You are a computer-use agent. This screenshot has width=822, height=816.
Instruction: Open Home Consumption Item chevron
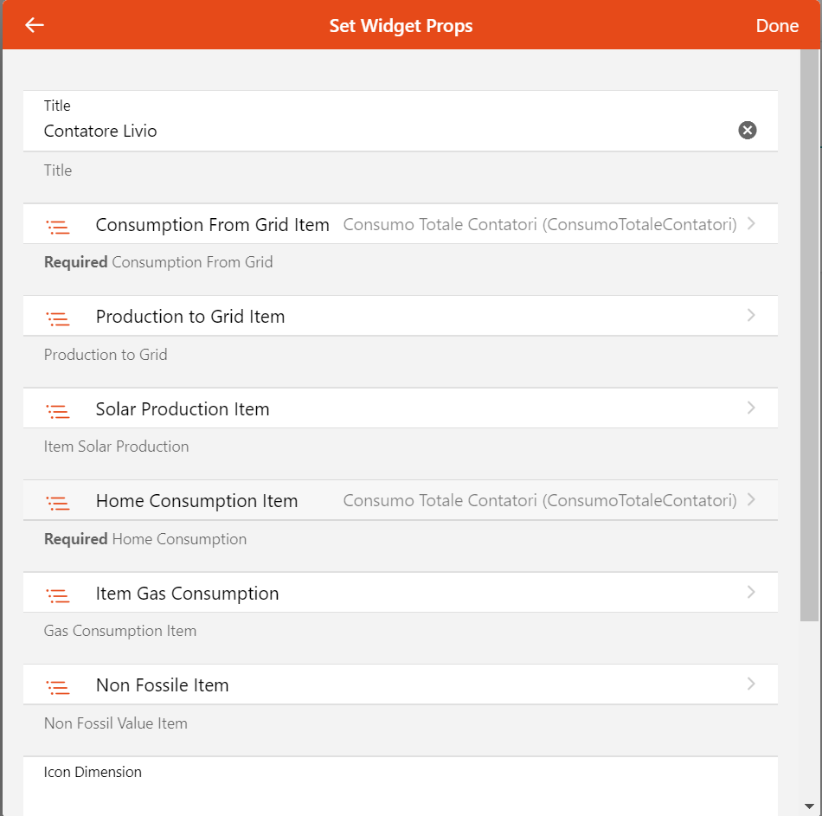(x=750, y=500)
